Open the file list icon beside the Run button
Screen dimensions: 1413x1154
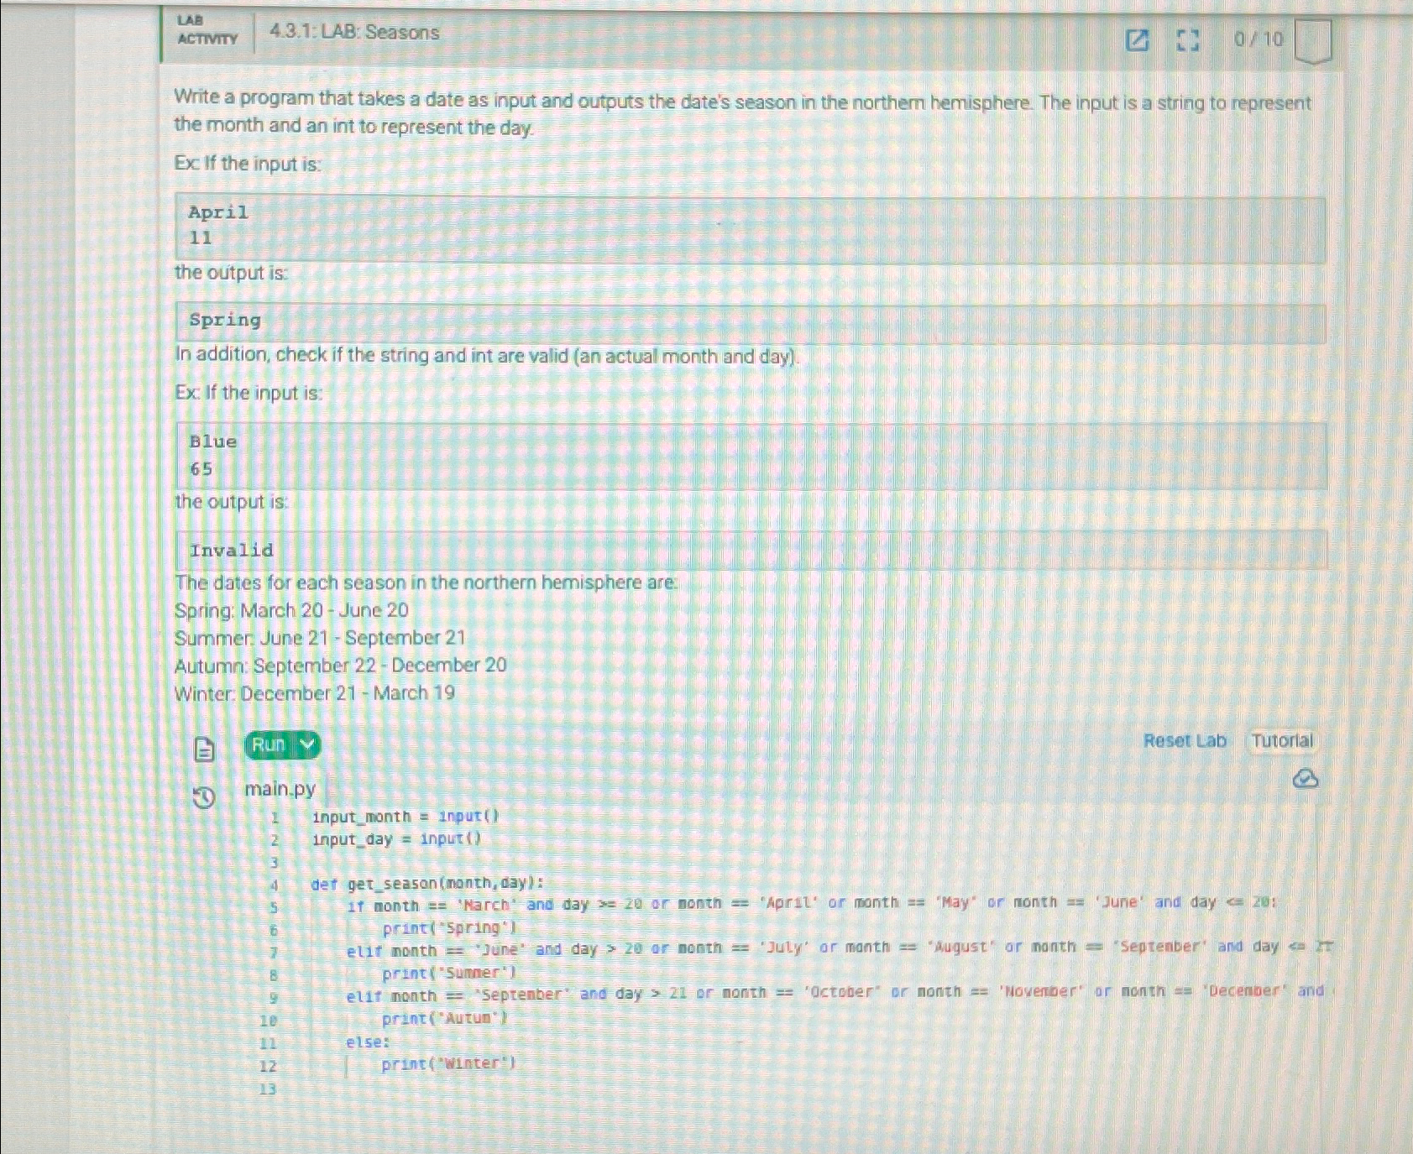click(x=204, y=749)
